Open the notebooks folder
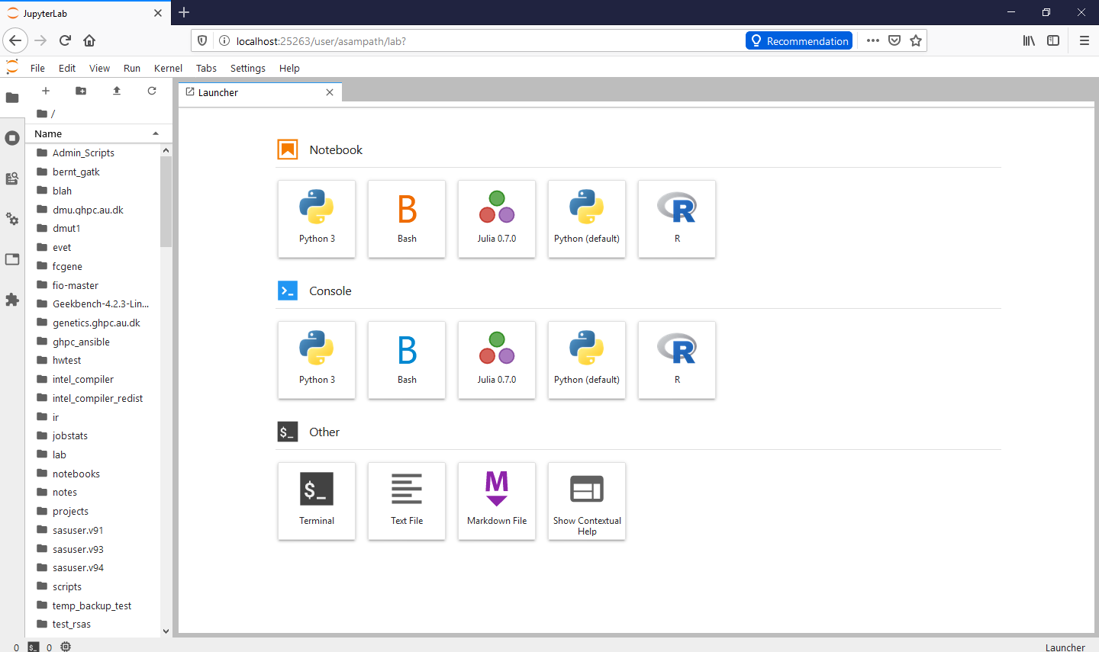The height and width of the screenshot is (652, 1099). (76, 474)
